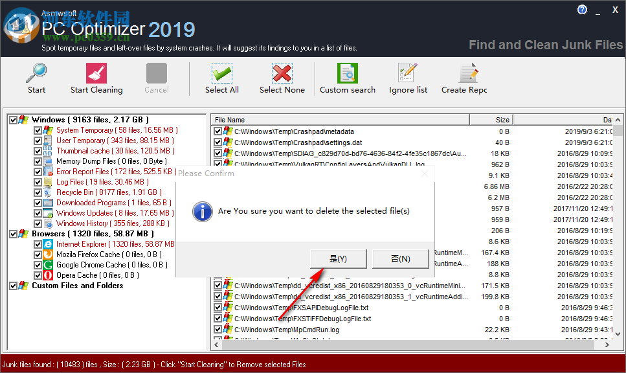Screen dimensions: 626x373
Task: Open Custom search from the toolbar
Action: (x=348, y=73)
